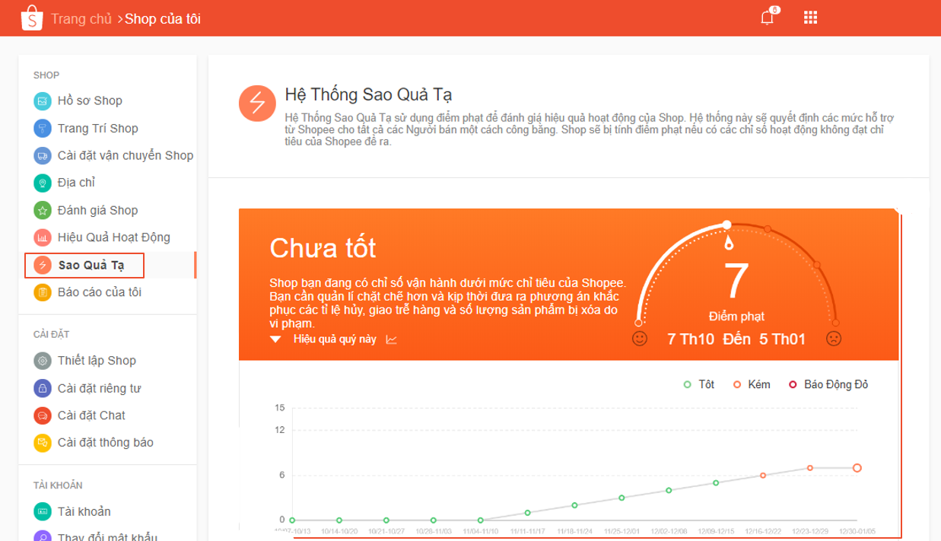Click the Hồ sơ Shop icon
941x541 pixels.
43,100
